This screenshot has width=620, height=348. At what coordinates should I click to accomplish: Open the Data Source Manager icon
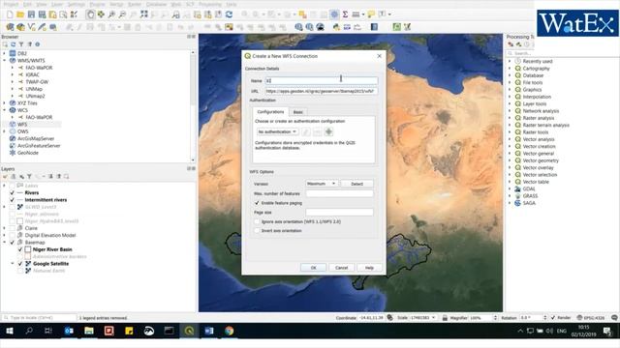[10, 27]
